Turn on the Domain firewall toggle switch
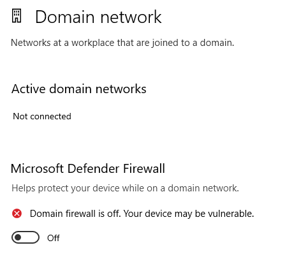The height and width of the screenshot is (266, 294). click(26, 237)
